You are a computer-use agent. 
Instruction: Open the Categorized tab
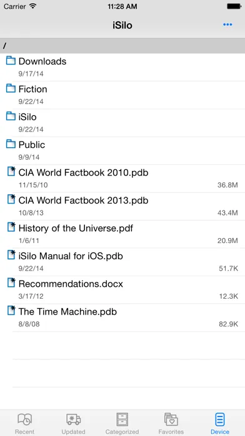point(122,423)
